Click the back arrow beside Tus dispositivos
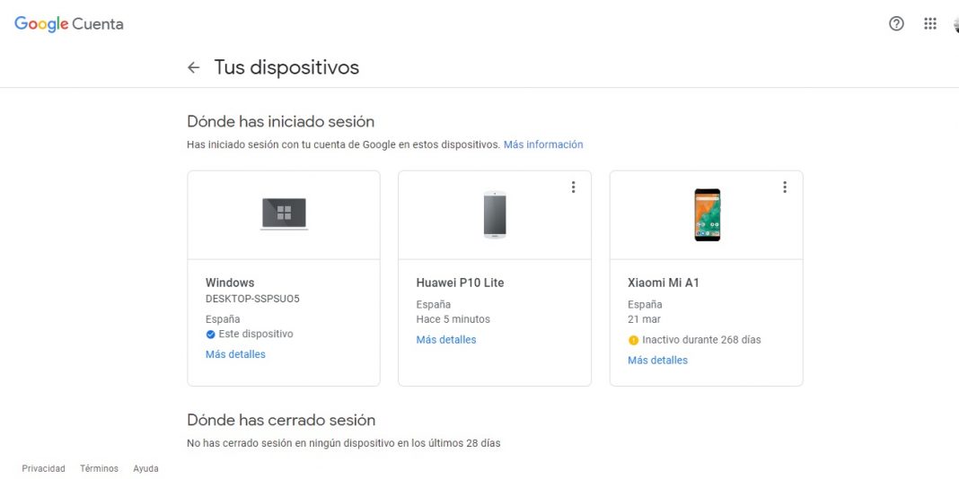The image size is (959, 479). point(193,67)
